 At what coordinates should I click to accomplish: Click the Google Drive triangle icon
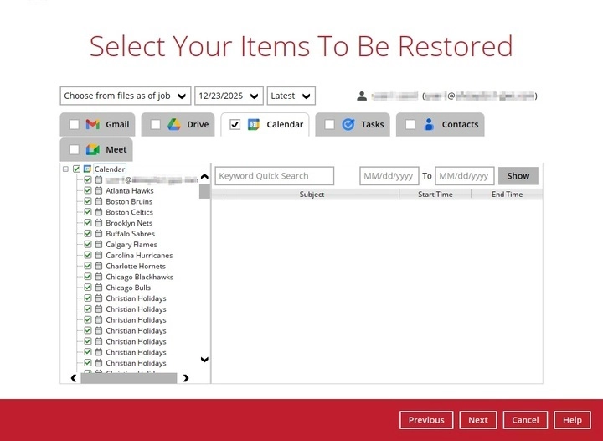tap(174, 124)
